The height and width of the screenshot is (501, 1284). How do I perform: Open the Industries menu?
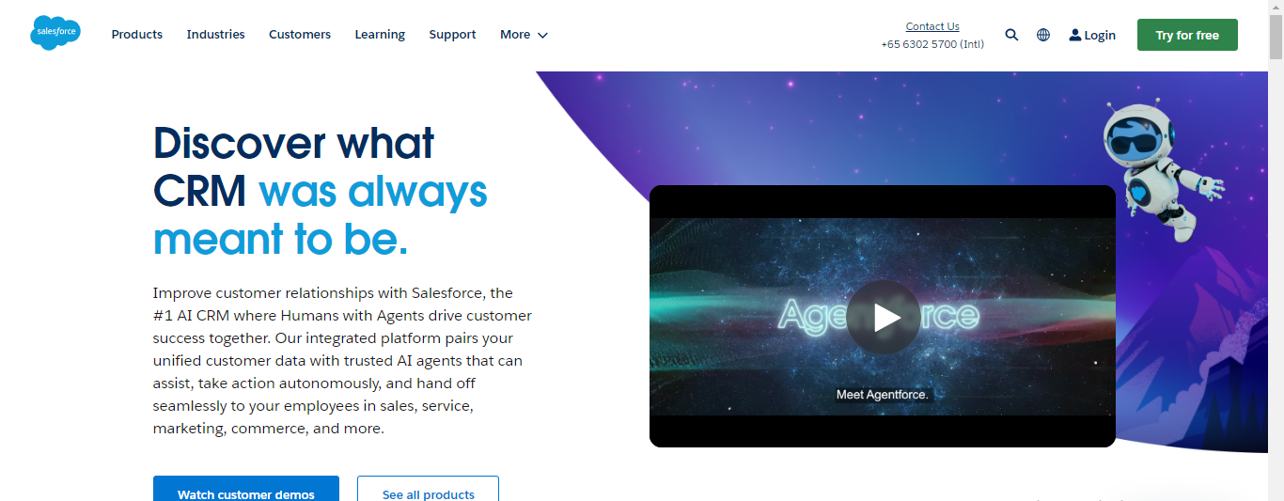point(215,35)
